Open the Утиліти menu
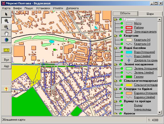The width and height of the screenshot is (164, 124). click(58, 8)
